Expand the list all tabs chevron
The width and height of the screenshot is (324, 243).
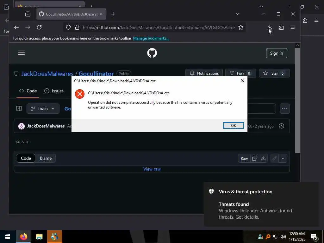pos(238,14)
